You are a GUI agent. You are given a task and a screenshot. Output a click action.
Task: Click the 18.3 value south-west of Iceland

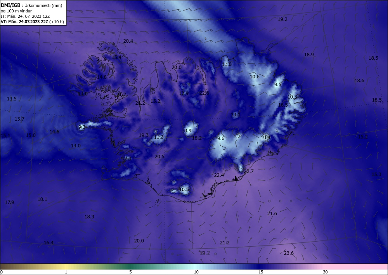click(89, 217)
